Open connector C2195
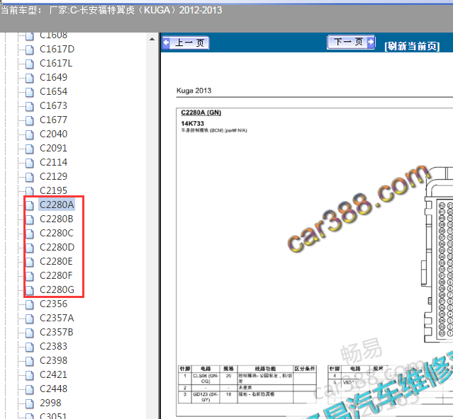 tap(53, 190)
